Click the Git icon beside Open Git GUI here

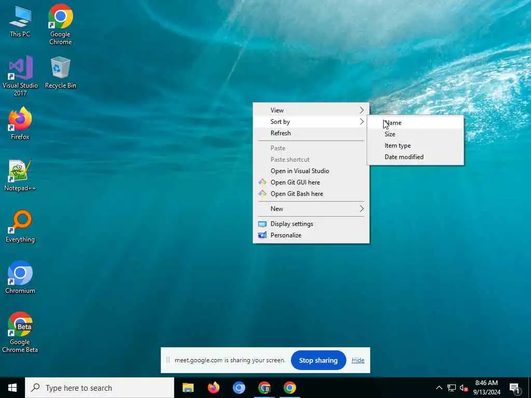click(x=262, y=182)
